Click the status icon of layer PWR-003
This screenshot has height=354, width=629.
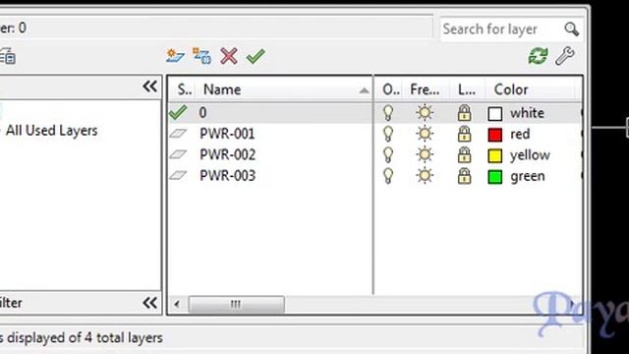tap(178, 175)
